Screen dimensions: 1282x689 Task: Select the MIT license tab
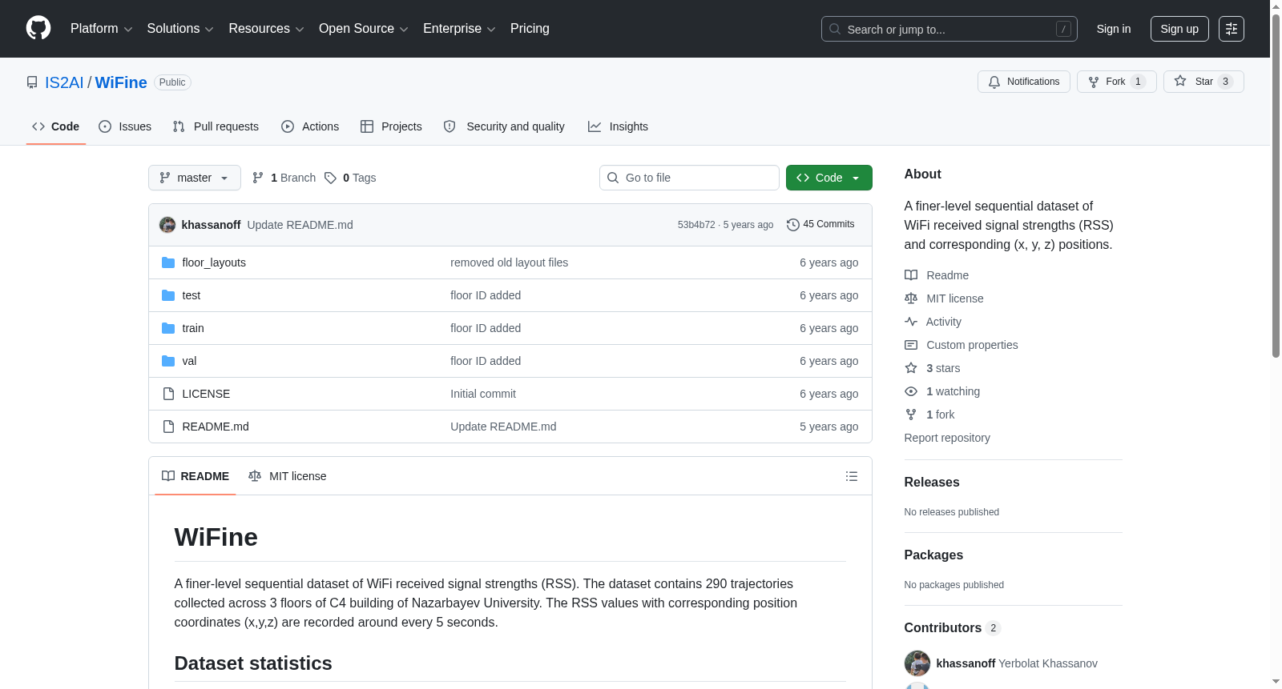pos(288,476)
